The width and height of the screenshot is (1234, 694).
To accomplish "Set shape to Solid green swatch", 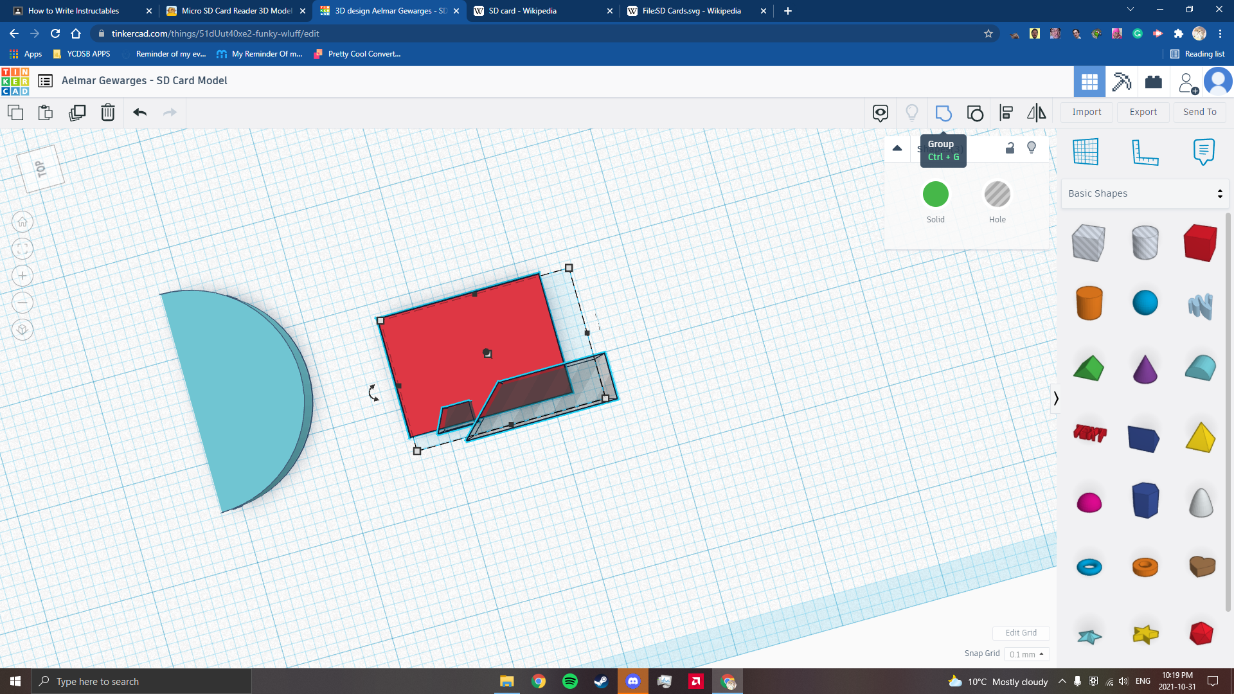I will tap(936, 194).
